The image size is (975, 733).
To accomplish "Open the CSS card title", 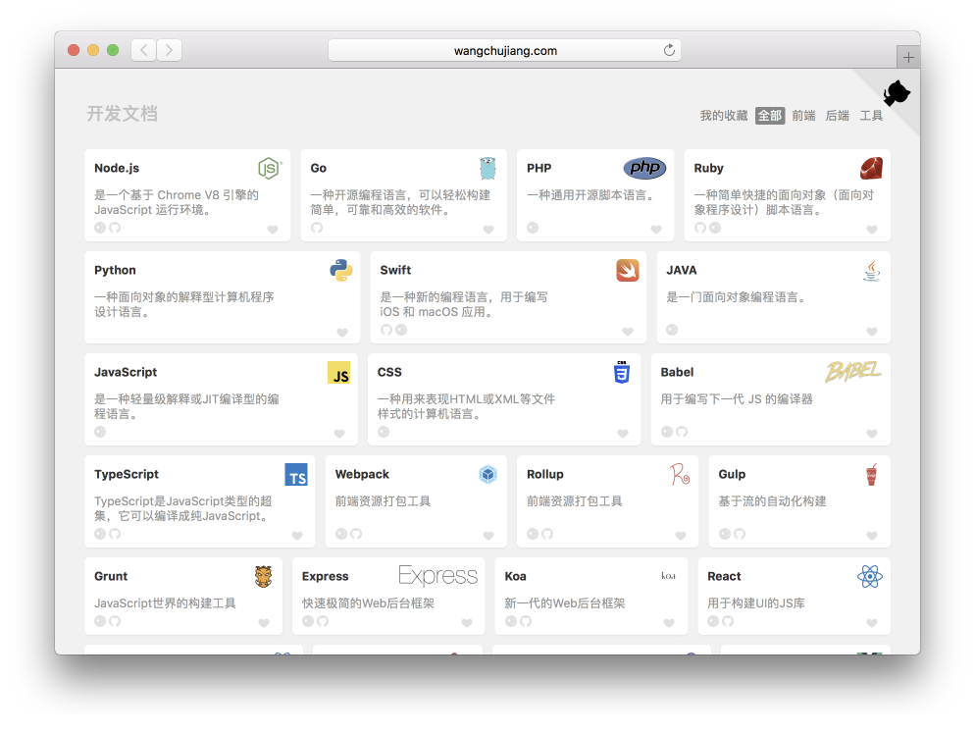I will pyautogui.click(x=389, y=372).
